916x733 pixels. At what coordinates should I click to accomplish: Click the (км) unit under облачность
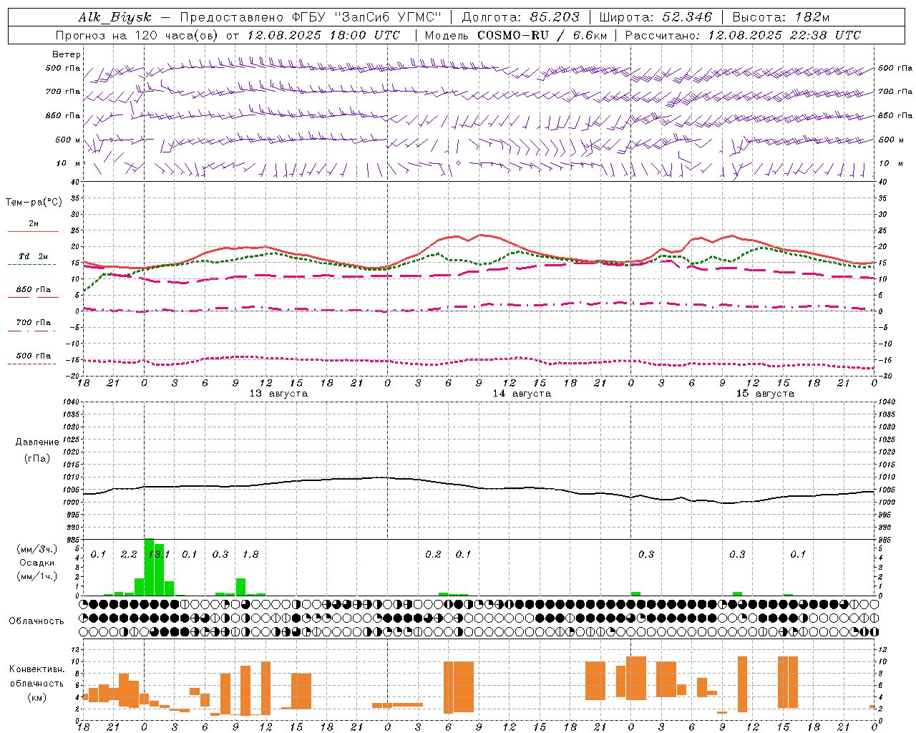pyautogui.click(x=37, y=698)
